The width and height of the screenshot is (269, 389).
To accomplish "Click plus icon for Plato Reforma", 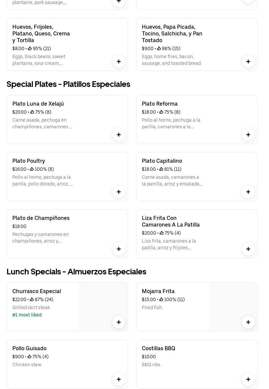I will pos(248,135).
